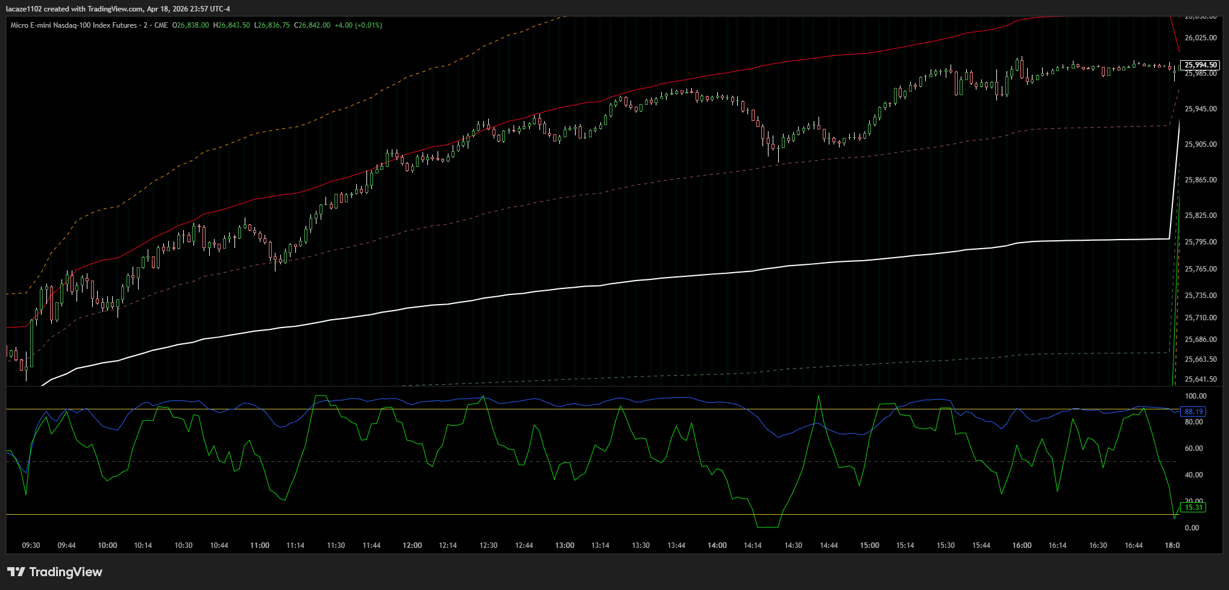
Task: Click the 25,865.00 price axis label
Action: coord(1201,180)
